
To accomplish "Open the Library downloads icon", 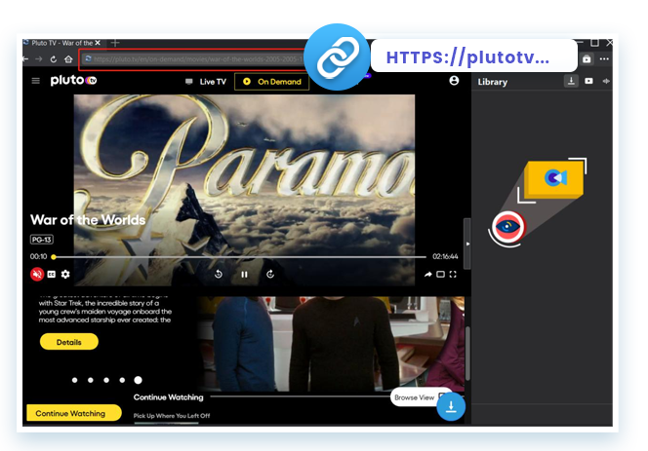I will [x=571, y=81].
